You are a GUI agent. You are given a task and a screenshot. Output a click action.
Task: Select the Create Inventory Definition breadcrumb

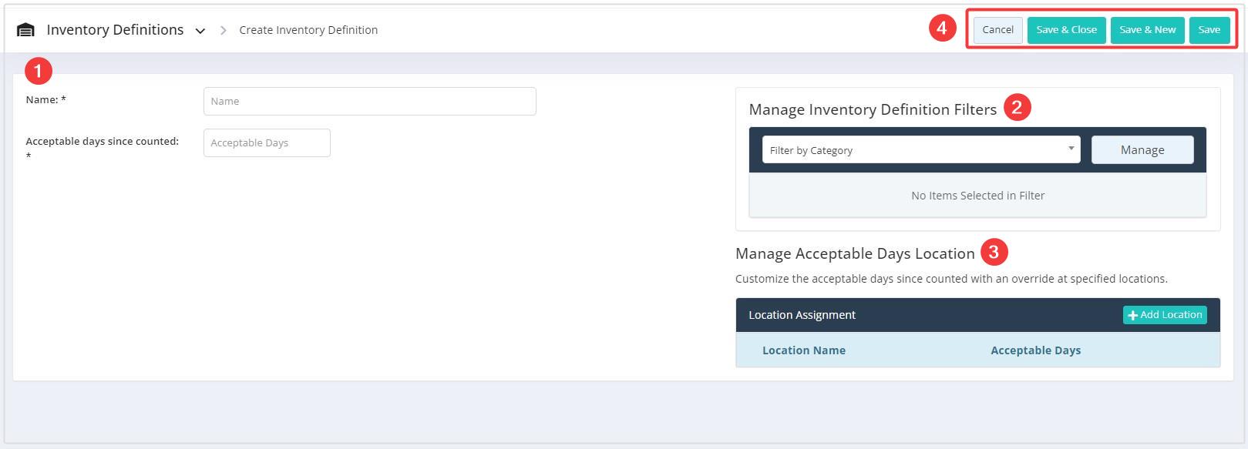pos(308,30)
